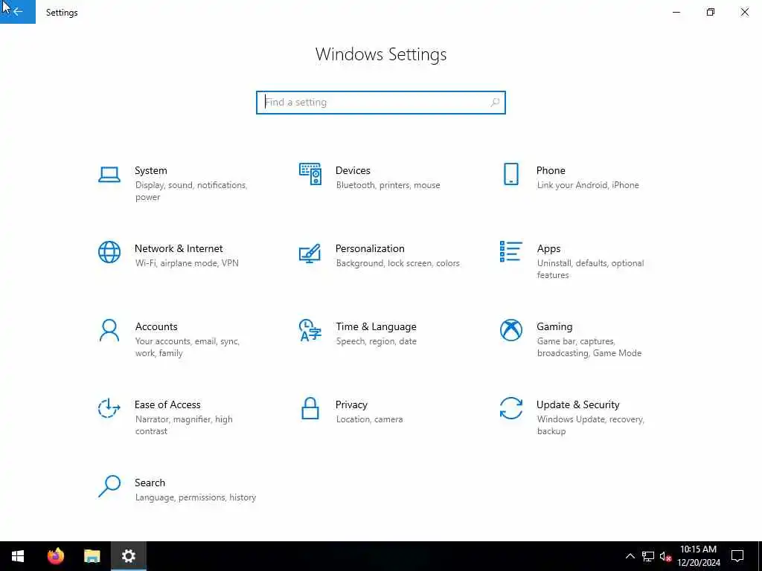Open the Accounts label
This screenshot has height=571, width=762.
pos(156,327)
